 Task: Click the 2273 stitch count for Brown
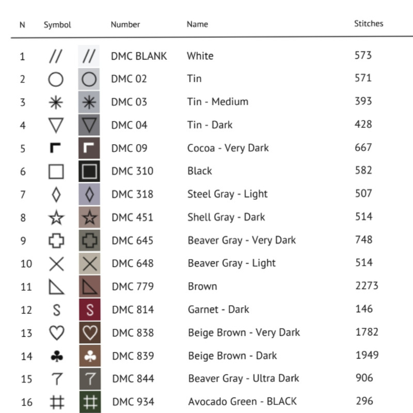tap(367, 285)
